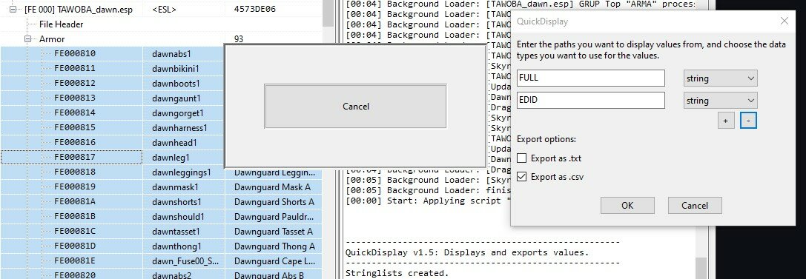This screenshot has height=279, width=806.
Task: Select record FE000810 dawnabs1
Action: click(113, 54)
